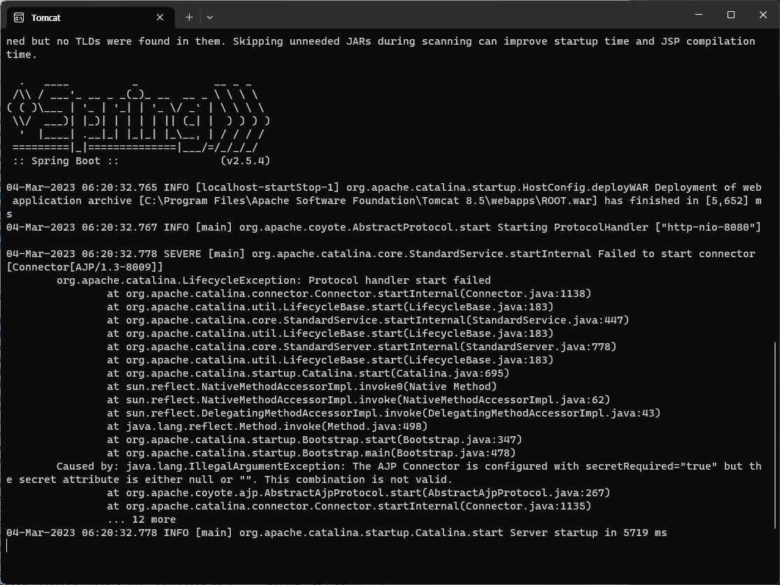Click 'invoke0(Native Method)' stack line
The height and width of the screenshot is (585, 780).
tap(302, 387)
